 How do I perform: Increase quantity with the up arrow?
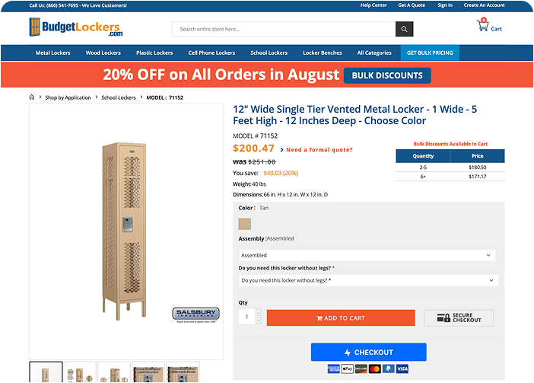258,313
